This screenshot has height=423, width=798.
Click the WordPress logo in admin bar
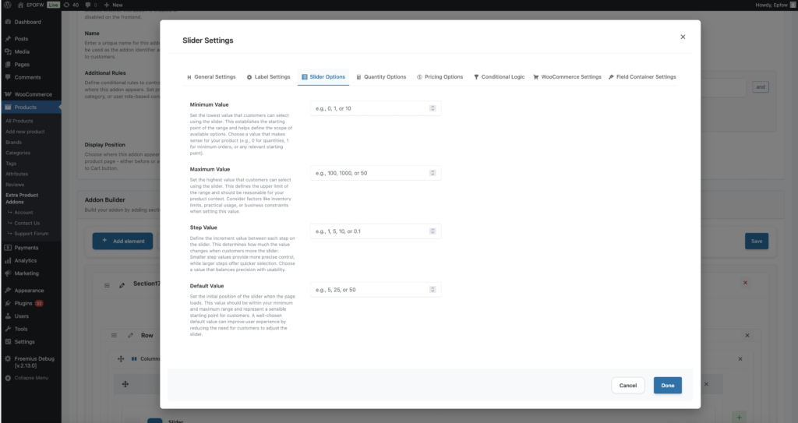pyautogui.click(x=7, y=5)
